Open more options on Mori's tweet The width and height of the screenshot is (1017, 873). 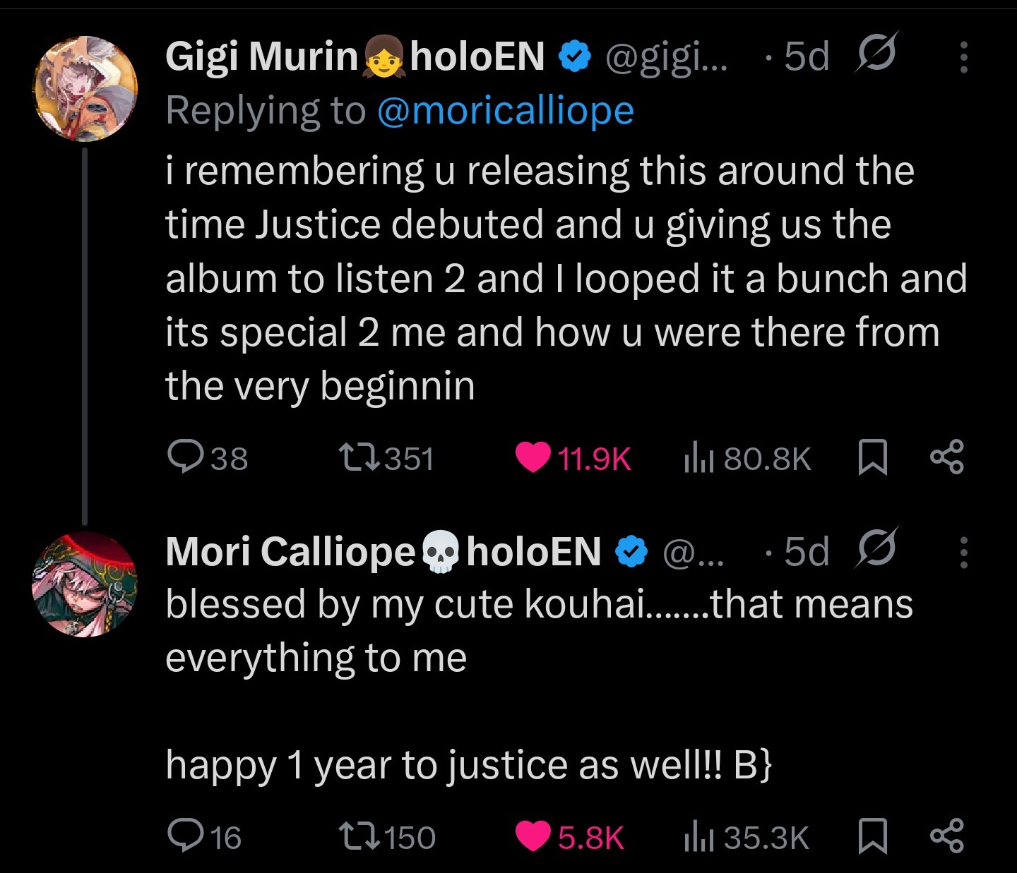click(x=963, y=552)
